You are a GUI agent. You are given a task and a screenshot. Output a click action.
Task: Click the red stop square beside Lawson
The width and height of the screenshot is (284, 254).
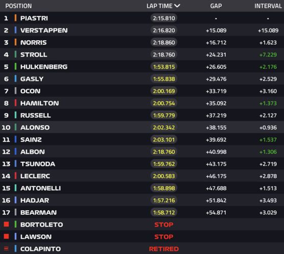[x=6, y=237]
